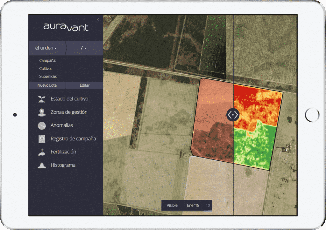Click the bell curve Histograma icon
Image resolution: width=326 pixels, height=230 pixels.
coord(42,166)
